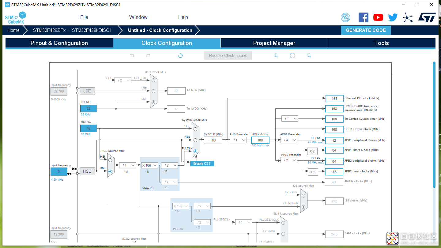
Task: Click the Untitled - Clock Configuration breadcrumb
Action: [x=160, y=30]
